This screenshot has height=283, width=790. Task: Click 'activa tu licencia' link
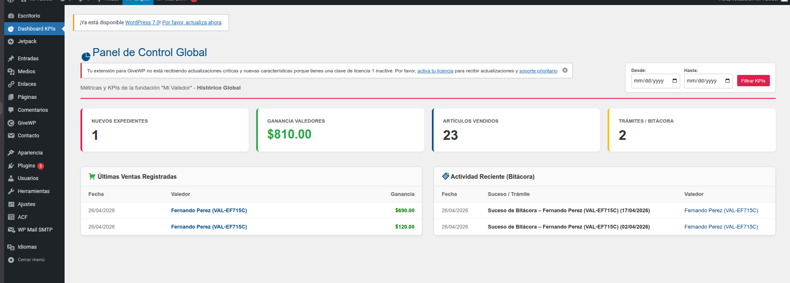tap(435, 71)
